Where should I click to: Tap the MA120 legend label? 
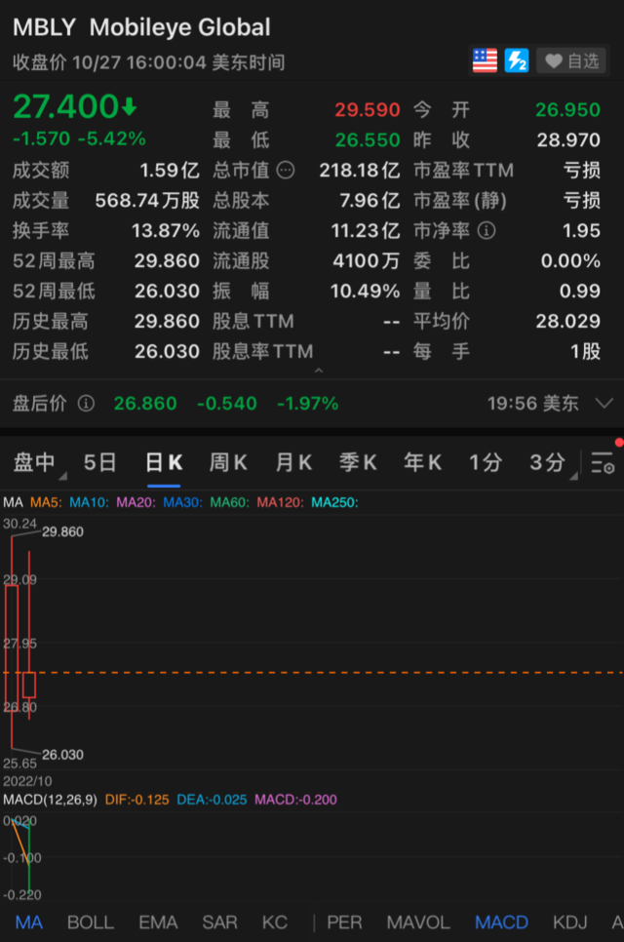[x=280, y=502]
